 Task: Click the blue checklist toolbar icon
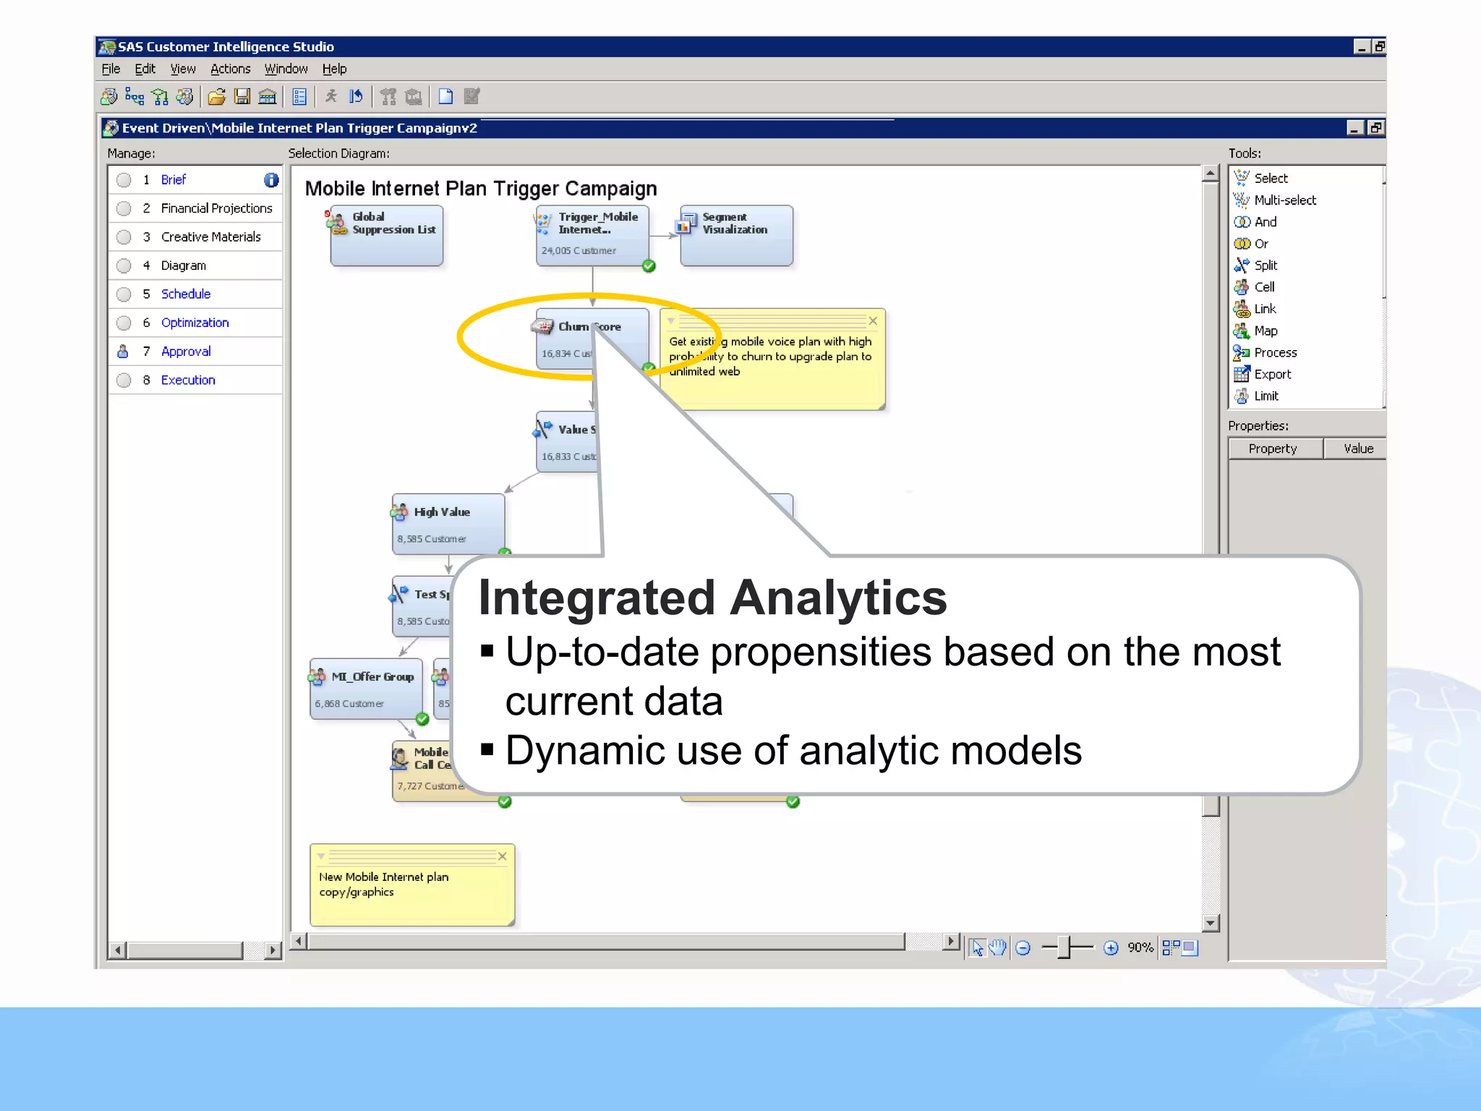pos(299,97)
